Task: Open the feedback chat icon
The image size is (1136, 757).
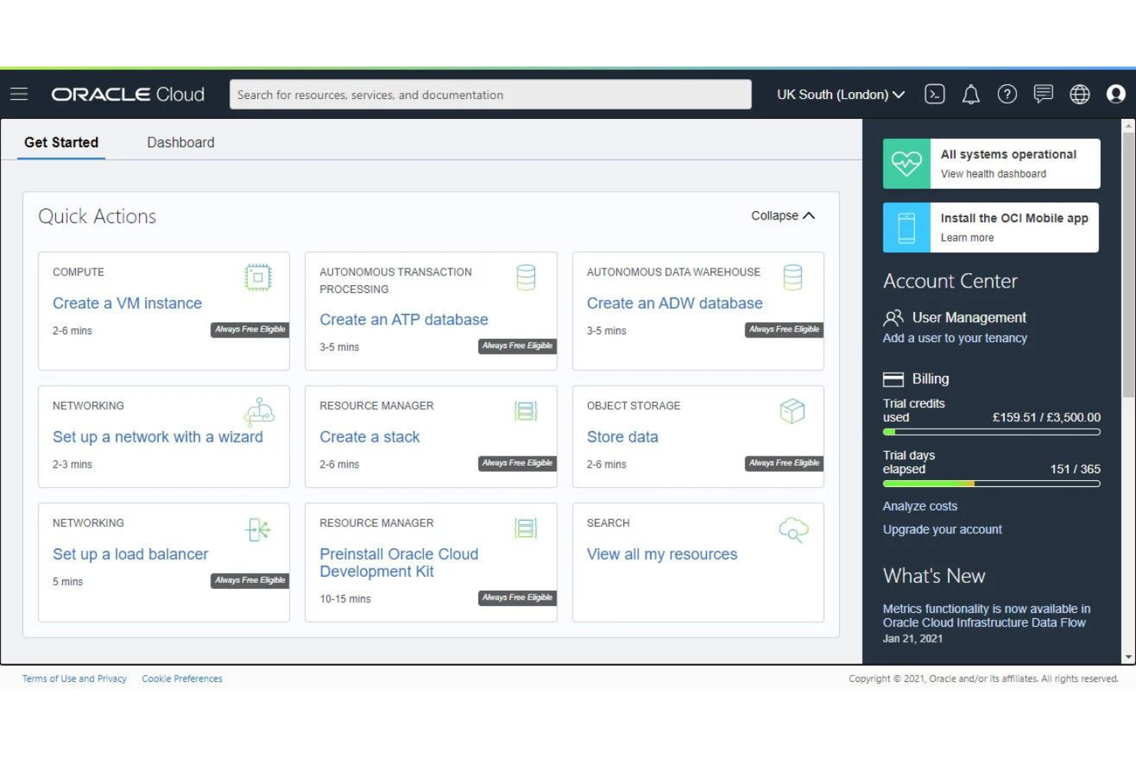Action: tap(1043, 94)
